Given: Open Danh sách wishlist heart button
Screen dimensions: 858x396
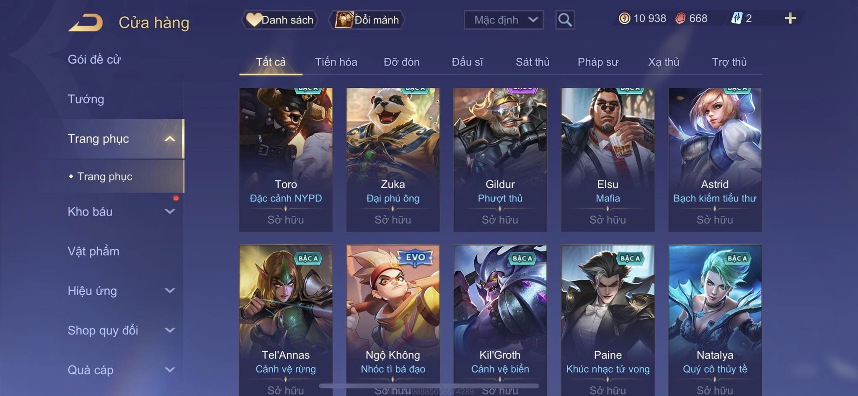Looking at the screenshot, I should click(280, 20).
